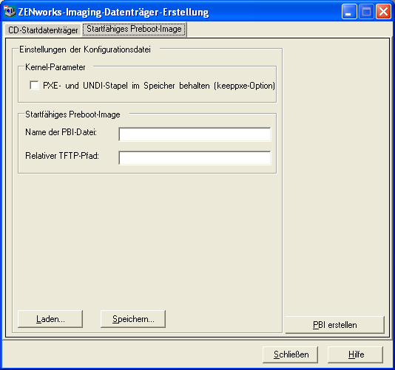Image resolution: width=395 pixels, height=370 pixels.
Task: Minimize the ZENworks window
Action: tap(349, 12)
